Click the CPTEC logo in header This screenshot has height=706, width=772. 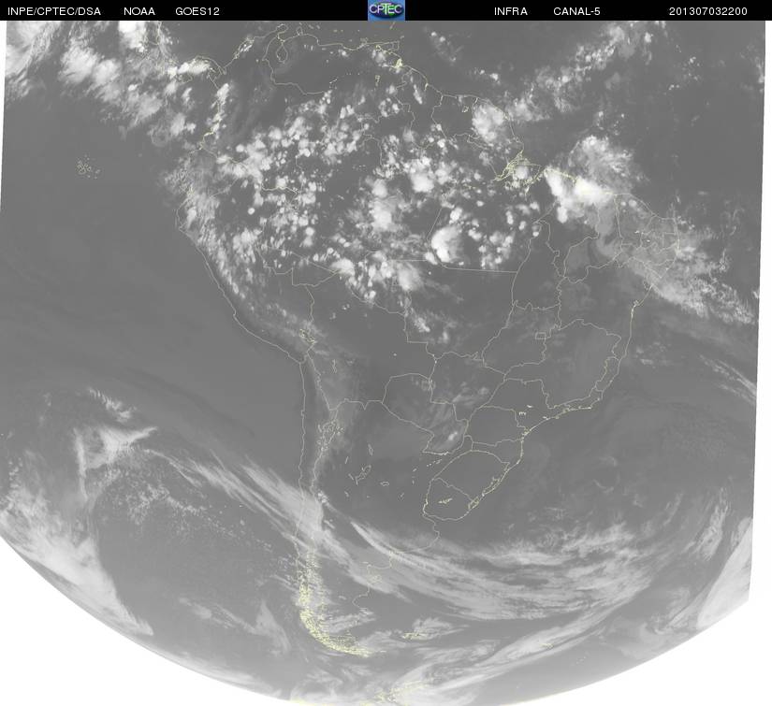[386, 10]
